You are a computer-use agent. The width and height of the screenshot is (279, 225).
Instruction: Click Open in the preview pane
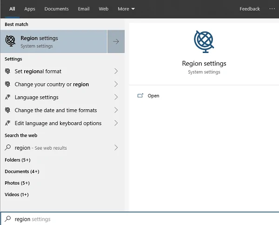(x=153, y=96)
